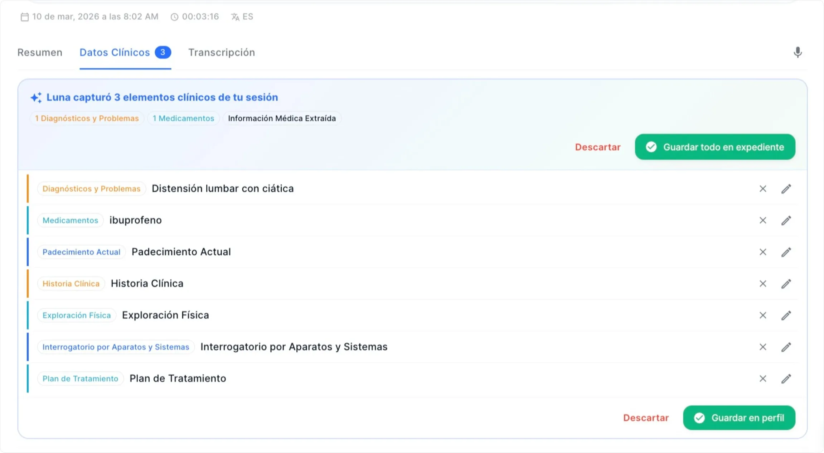Edit the ibuprofeno medication entry
The image size is (824, 453).
[x=786, y=220]
